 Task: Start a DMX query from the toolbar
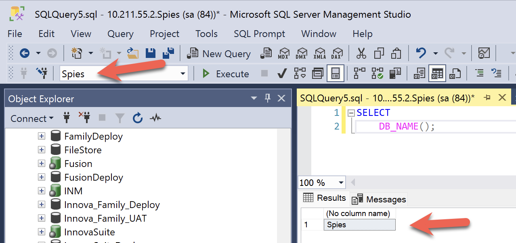point(302,53)
